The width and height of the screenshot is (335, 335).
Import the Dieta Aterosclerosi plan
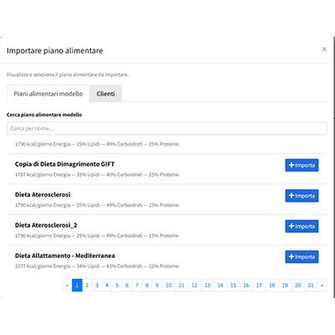coord(301,196)
